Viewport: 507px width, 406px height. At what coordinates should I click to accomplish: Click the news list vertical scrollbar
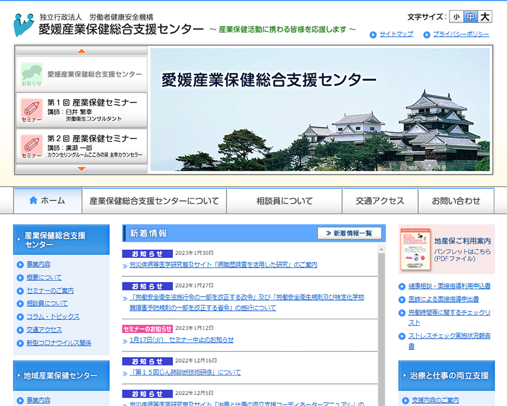pyautogui.click(x=381, y=327)
